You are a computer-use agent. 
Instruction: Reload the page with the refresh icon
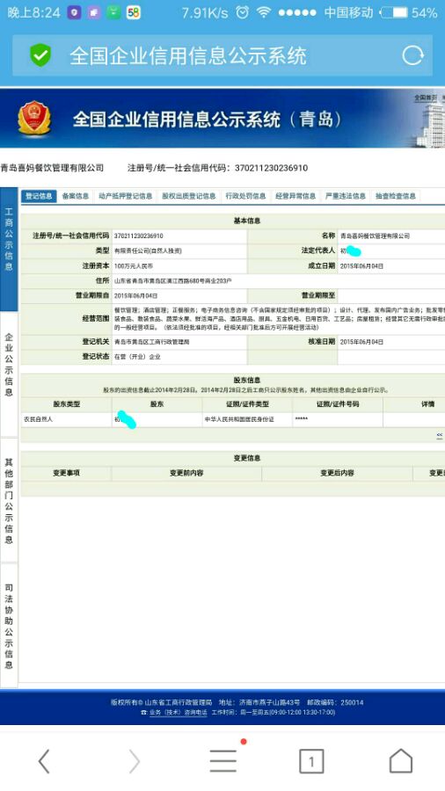[x=412, y=55]
